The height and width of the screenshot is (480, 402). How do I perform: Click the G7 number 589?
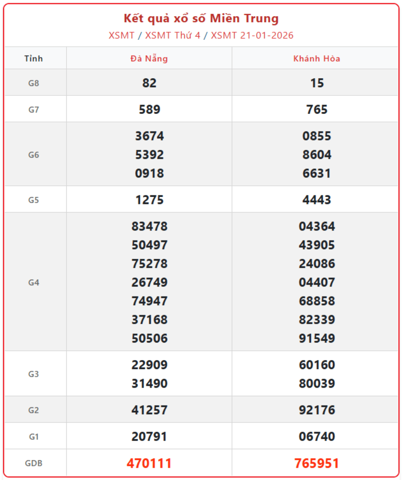click(149, 109)
